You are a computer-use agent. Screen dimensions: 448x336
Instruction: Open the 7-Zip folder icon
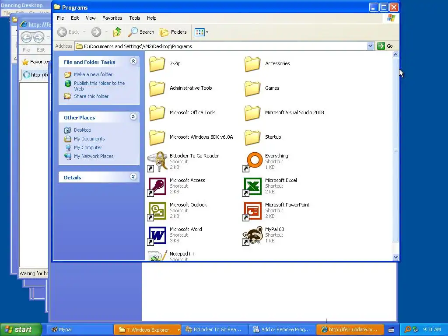[x=157, y=64]
